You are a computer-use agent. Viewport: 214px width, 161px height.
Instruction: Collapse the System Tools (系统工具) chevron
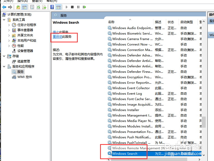click(x=4, y=20)
